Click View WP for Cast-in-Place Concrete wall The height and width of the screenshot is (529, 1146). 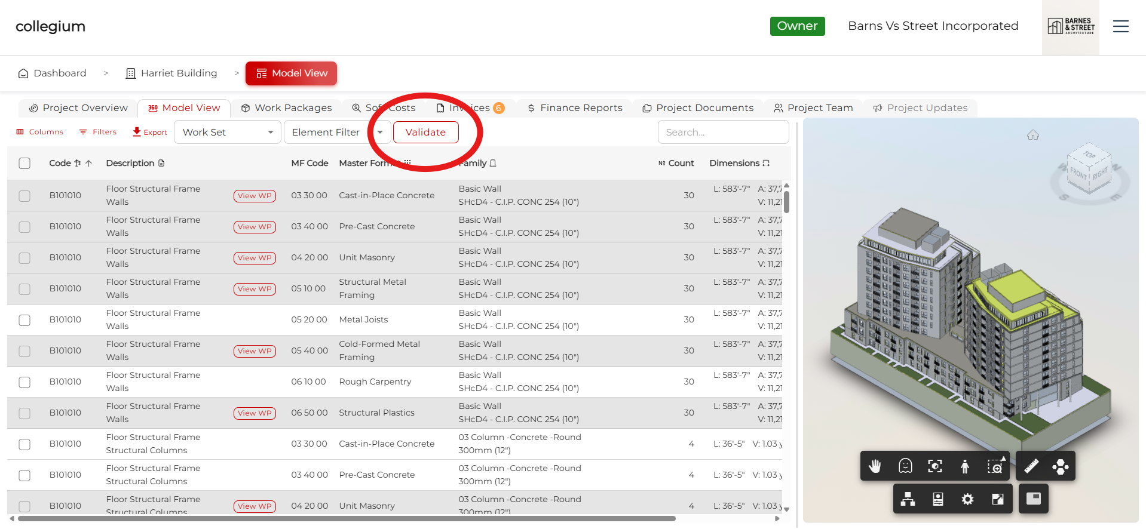[255, 196]
